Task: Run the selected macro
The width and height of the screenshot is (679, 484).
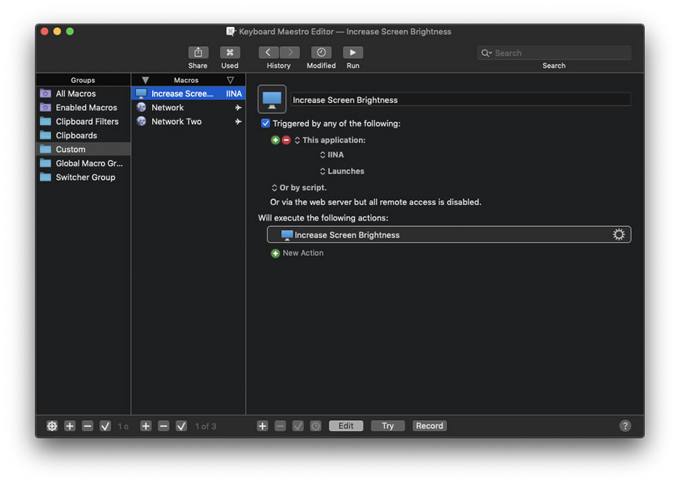Action: 353,52
